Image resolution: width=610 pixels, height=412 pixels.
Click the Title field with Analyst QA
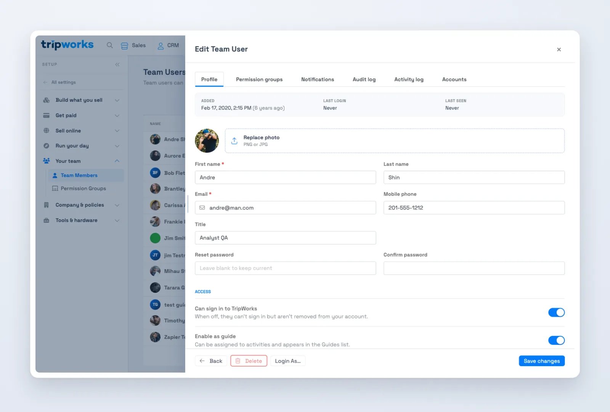[285, 238]
